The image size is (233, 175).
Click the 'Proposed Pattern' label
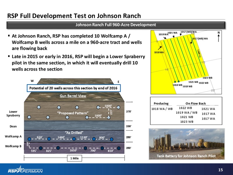click(73, 113)
